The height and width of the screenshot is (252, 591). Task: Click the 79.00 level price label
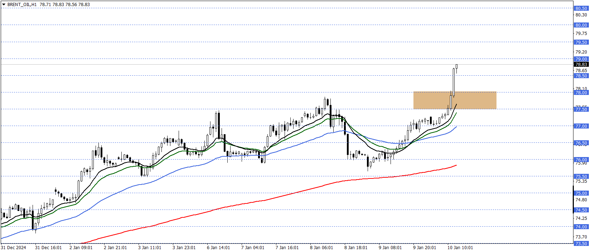[x=581, y=59]
